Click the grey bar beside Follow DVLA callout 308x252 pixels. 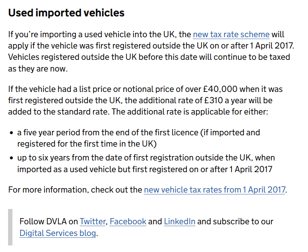(x=10, y=227)
